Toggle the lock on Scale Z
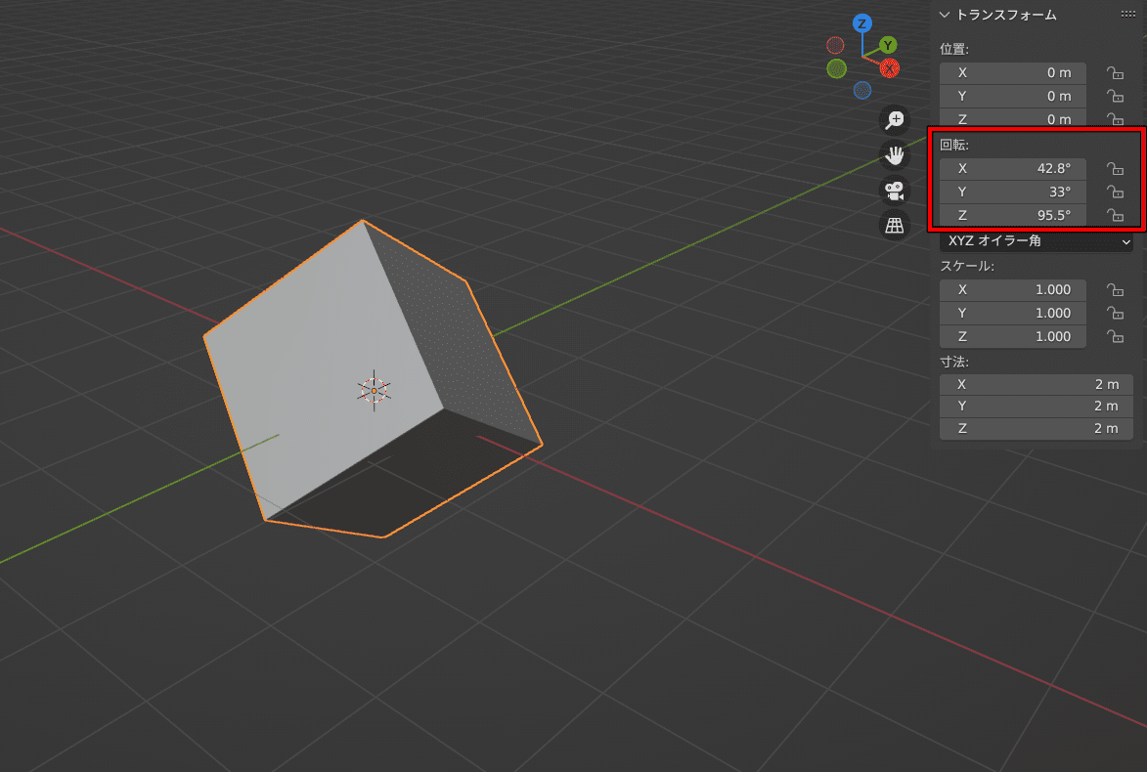The height and width of the screenshot is (772, 1147). tap(1116, 336)
